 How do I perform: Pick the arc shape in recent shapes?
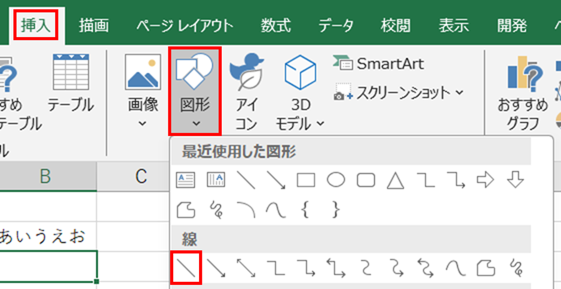(x=246, y=210)
